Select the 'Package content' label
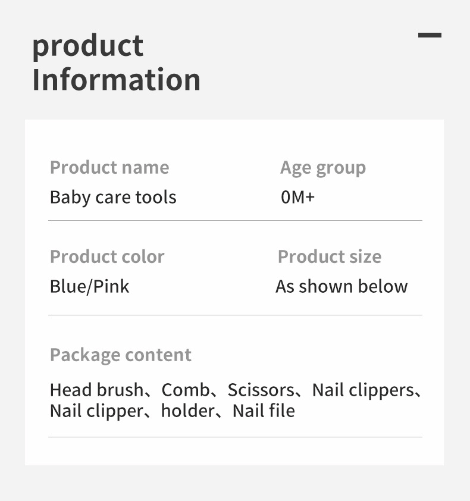 [x=121, y=355]
